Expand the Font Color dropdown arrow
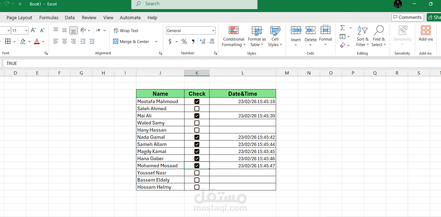 [x=43, y=41]
